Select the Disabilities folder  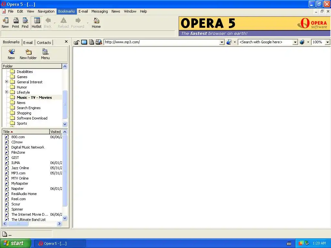click(x=25, y=72)
